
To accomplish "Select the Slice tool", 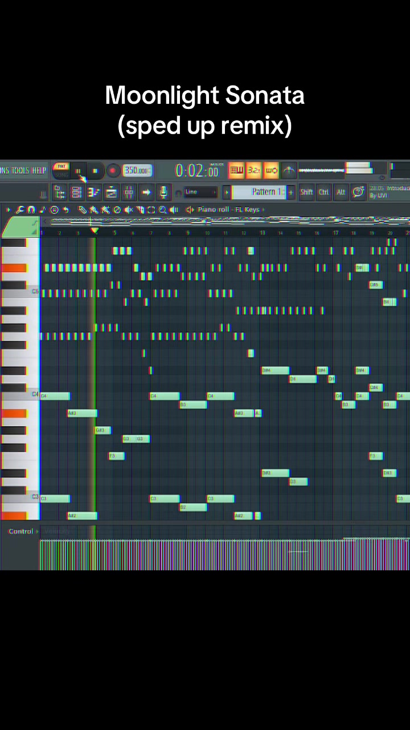I will (140, 210).
